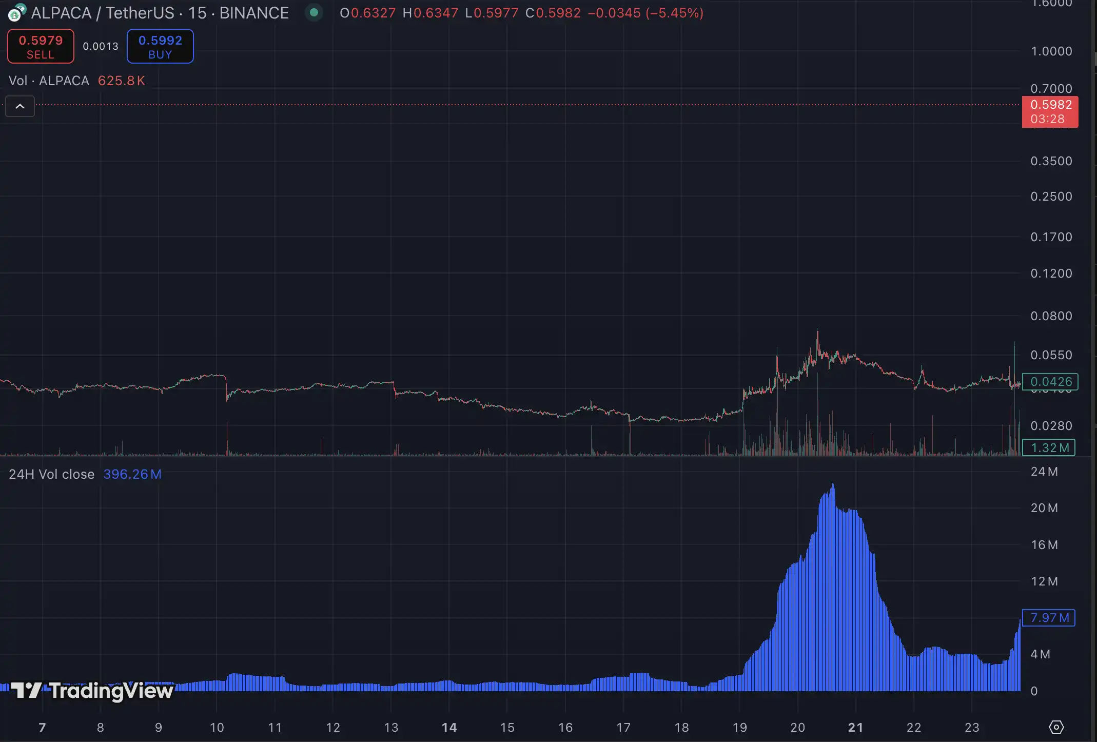Screen dimensions: 1097x742
Task: Collapse the indicator legend chevron
Action: [20, 106]
